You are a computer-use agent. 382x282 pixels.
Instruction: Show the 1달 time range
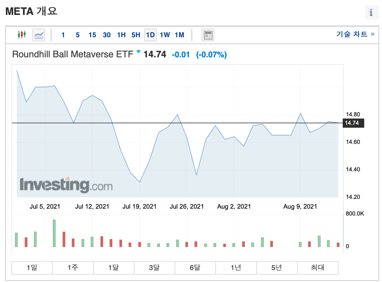114,268
